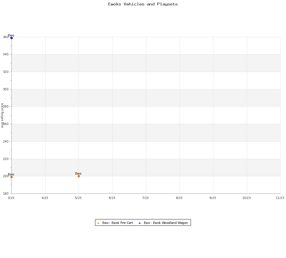Click the 6/23 x-axis label
This screenshot has width=286, height=258.
[112, 198]
